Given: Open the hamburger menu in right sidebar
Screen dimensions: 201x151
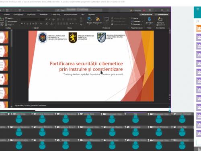Looking at the screenshot, I should pos(198,9).
